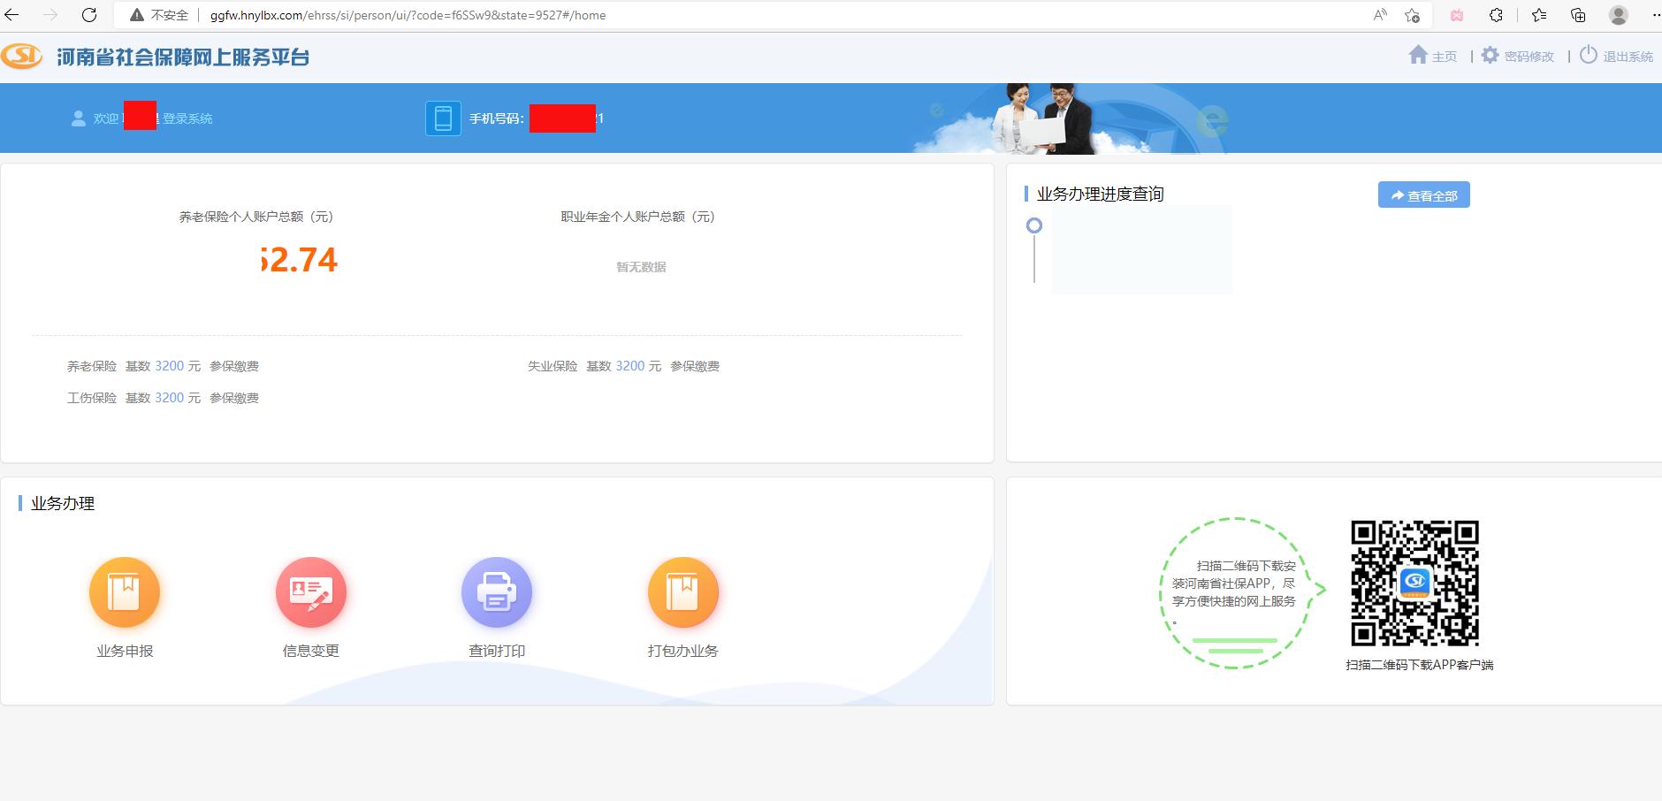1662x801 pixels.
Task: Click the 主页 home icon
Action: tap(1417, 55)
